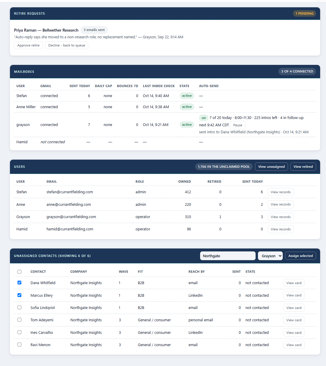View card for Dana Whitfield
326x366 pixels.
pyautogui.click(x=294, y=283)
